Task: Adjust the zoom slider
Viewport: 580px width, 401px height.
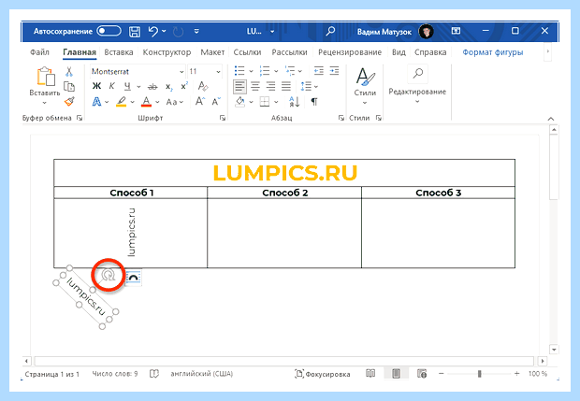Action: pyautogui.click(x=479, y=374)
